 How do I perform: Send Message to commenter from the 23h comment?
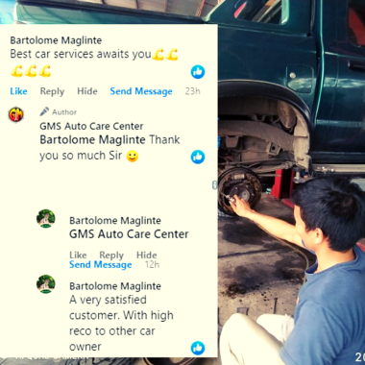[x=141, y=91]
